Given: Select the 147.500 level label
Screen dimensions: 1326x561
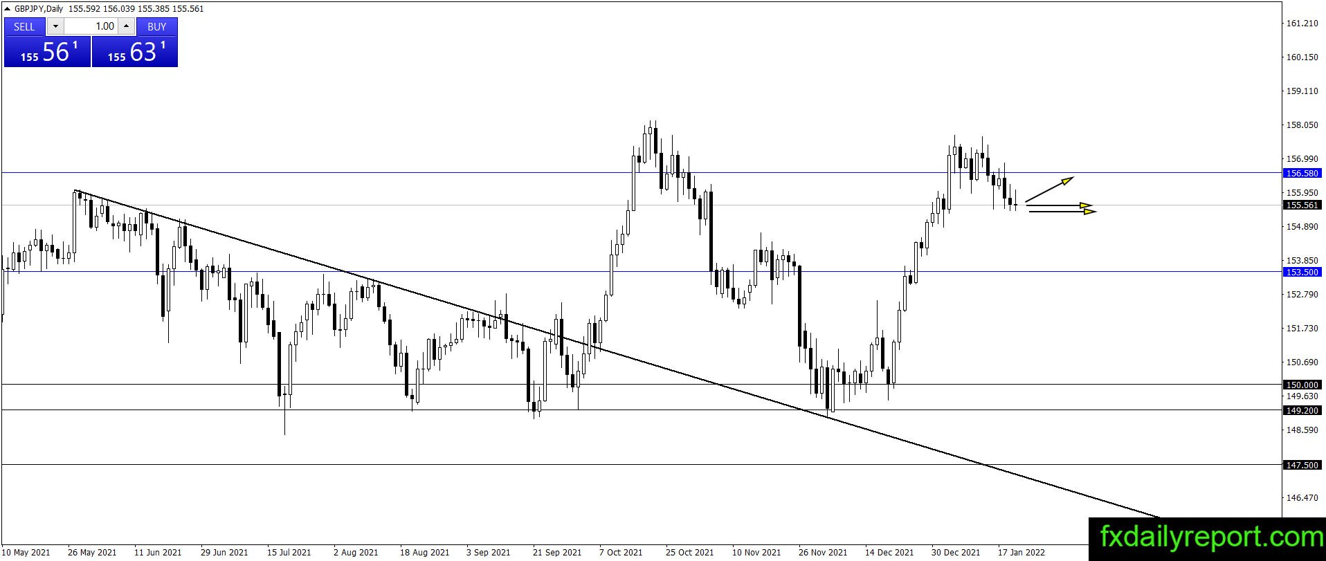Looking at the screenshot, I should (x=1302, y=465).
